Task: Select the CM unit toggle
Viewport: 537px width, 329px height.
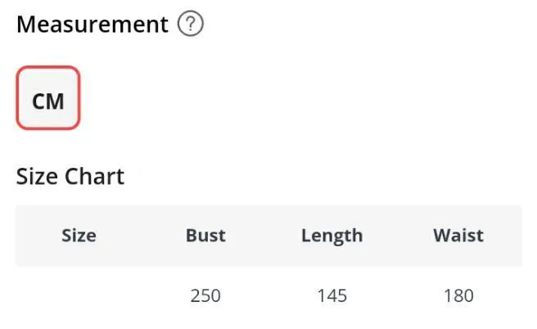Action: pos(48,98)
